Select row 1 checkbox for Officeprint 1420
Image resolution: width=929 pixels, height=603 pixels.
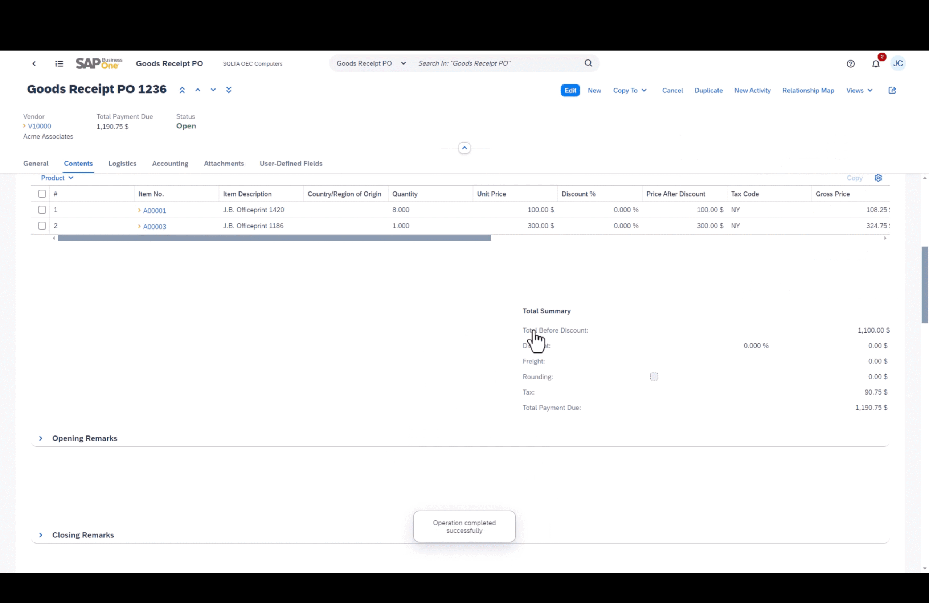(42, 210)
